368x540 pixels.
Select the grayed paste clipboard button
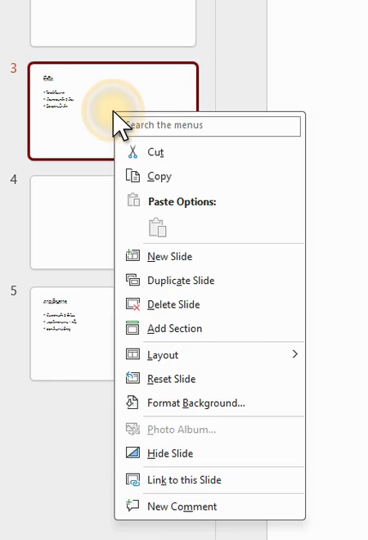pos(158,227)
